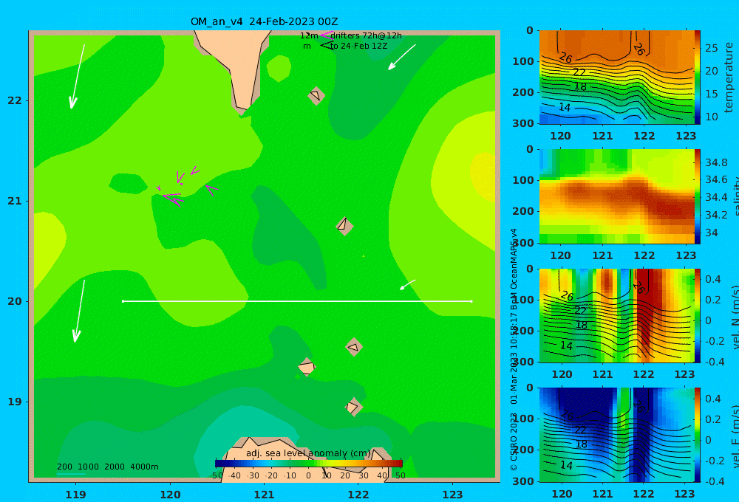Click the long white arrow below latitude 20 on left
This screenshot has height=502, width=739.
coord(79,312)
